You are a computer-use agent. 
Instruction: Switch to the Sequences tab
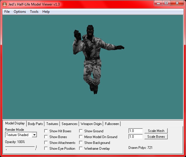tap(69, 124)
